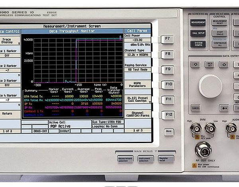Click the CANCEL key
239x187 pixels.
click(196, 108)
